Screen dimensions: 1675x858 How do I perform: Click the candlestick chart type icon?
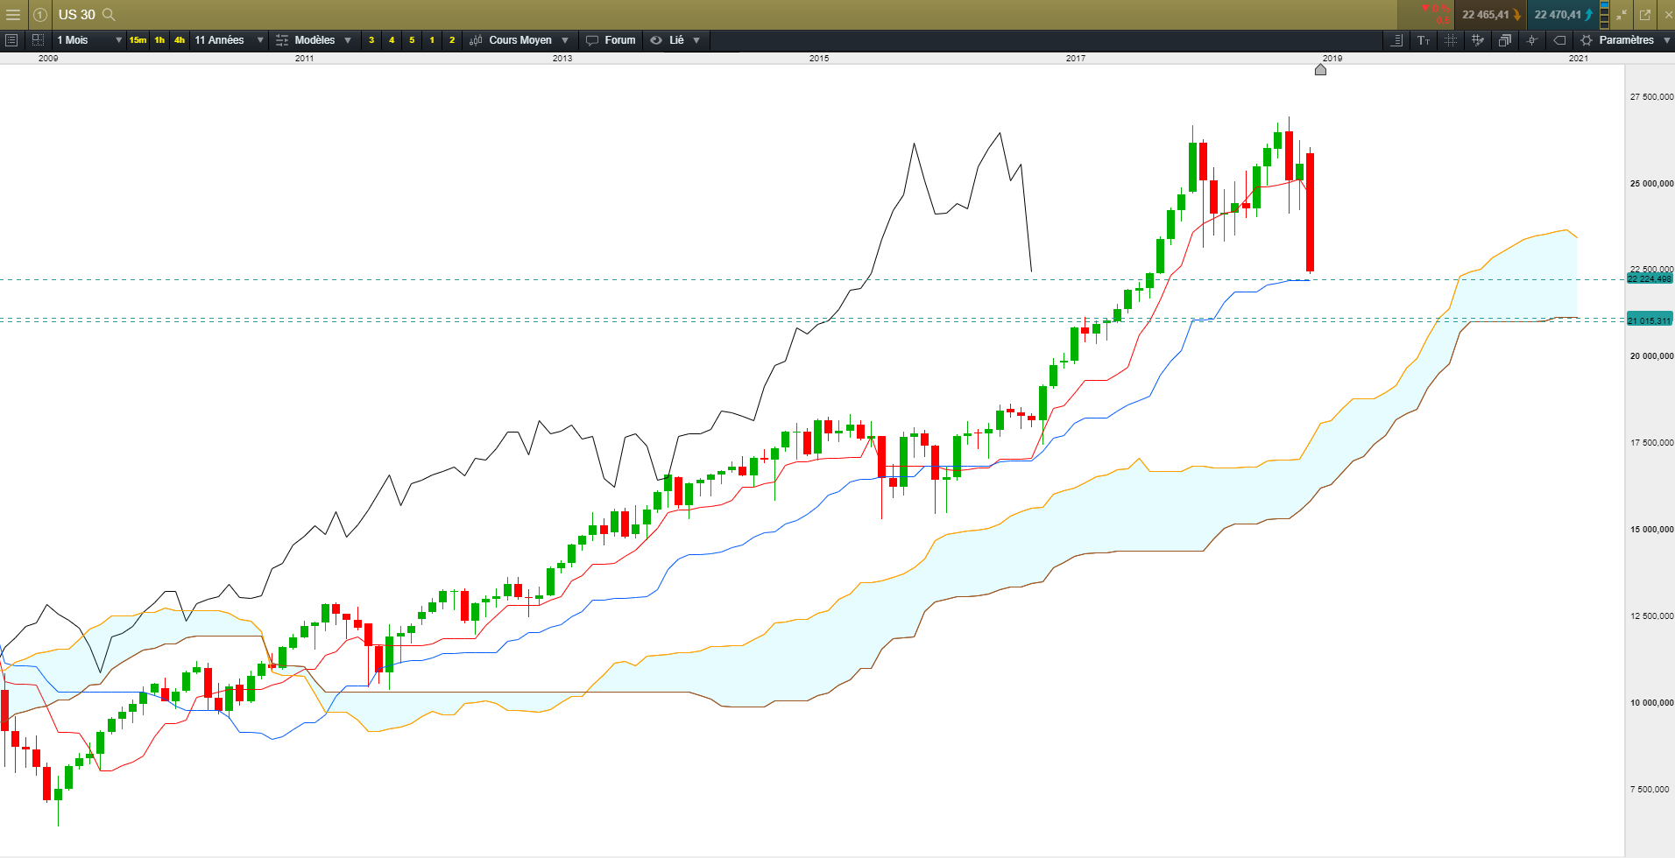(476, 40)
